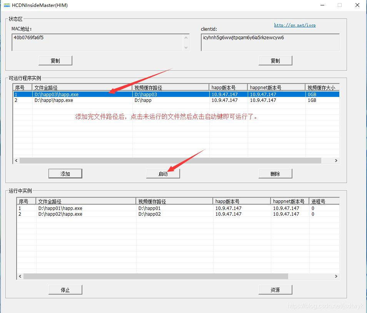Screen dimensions: 367x313
Task: Click 视频缓存大小 column header
Action: pos(322,88)
